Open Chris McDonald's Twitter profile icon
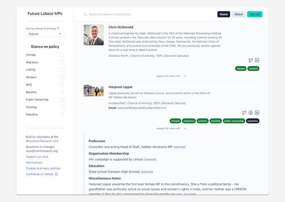The image size is (285, 202). [x=251, y=60]
